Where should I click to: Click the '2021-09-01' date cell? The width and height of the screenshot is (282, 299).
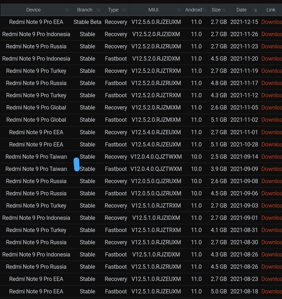coord(244,218)
